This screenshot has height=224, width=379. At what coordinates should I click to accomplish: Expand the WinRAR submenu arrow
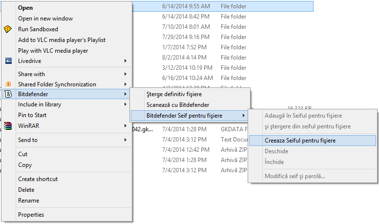click(x=125, y=125)
